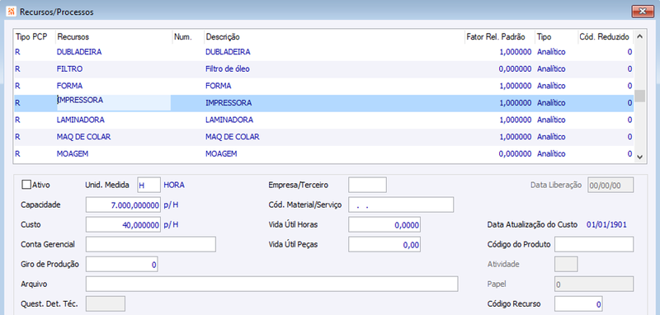
Task: Click the Código Recurso field
Action: coord(579,303)
